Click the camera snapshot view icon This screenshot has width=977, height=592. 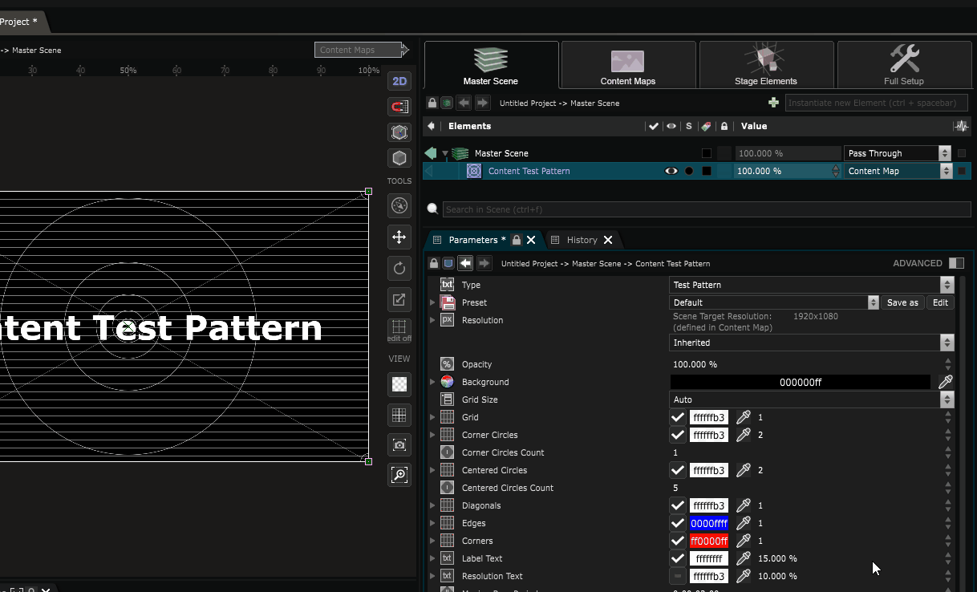pyautogui.click(x=399, y=444)
